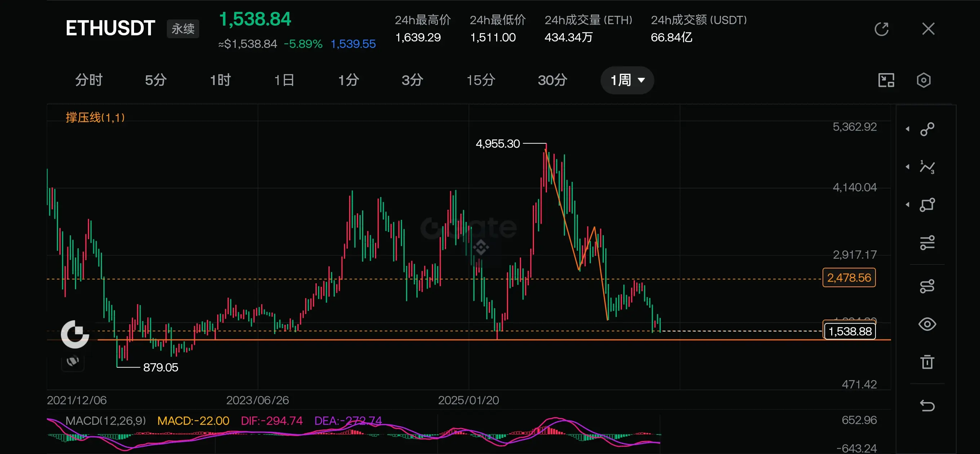Tap the orange 2,478.56 price tag
980x454 pixels.
(x=849, y=277)
